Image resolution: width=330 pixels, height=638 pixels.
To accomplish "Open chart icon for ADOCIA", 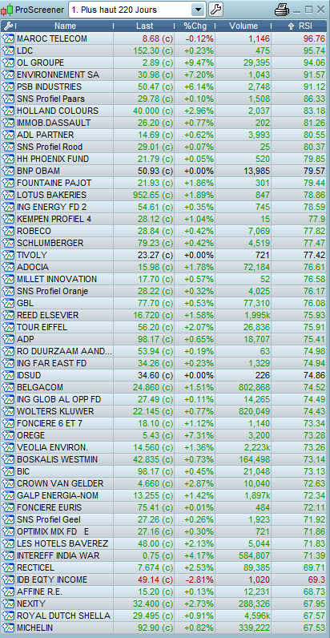I will point(8,268).
